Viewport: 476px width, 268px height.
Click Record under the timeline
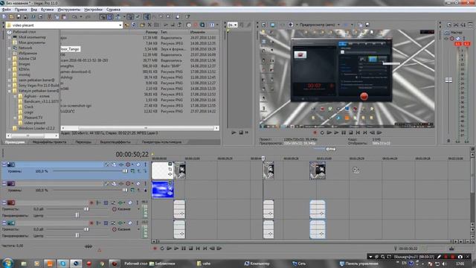pos(155,249)
